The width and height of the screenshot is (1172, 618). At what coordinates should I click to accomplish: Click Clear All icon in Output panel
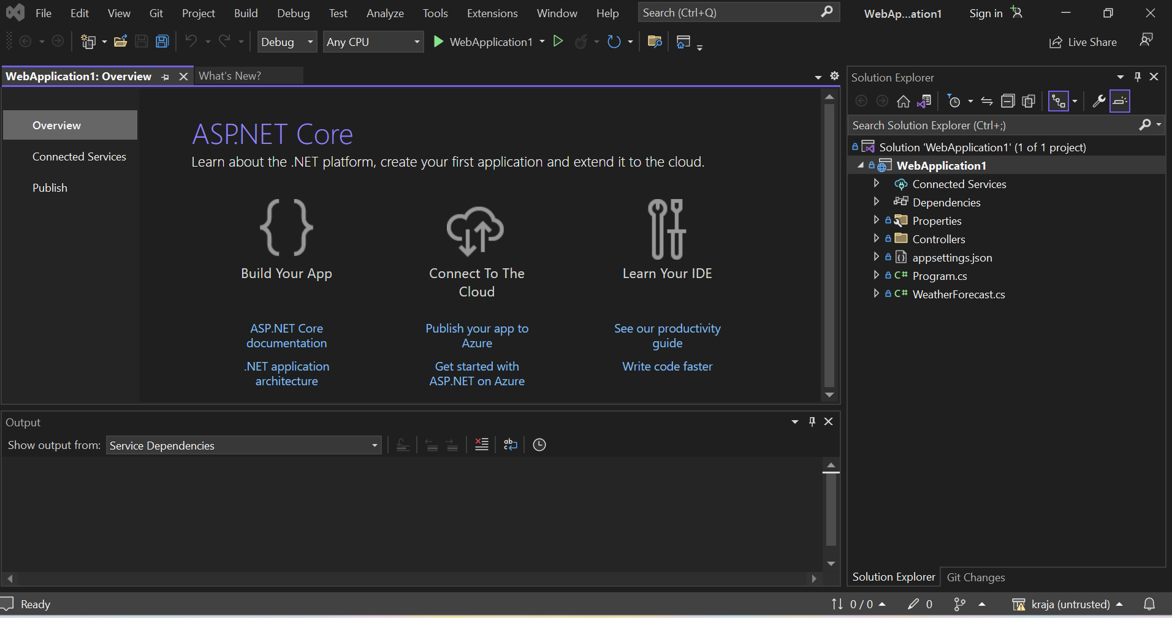click(x=482, y=445)
